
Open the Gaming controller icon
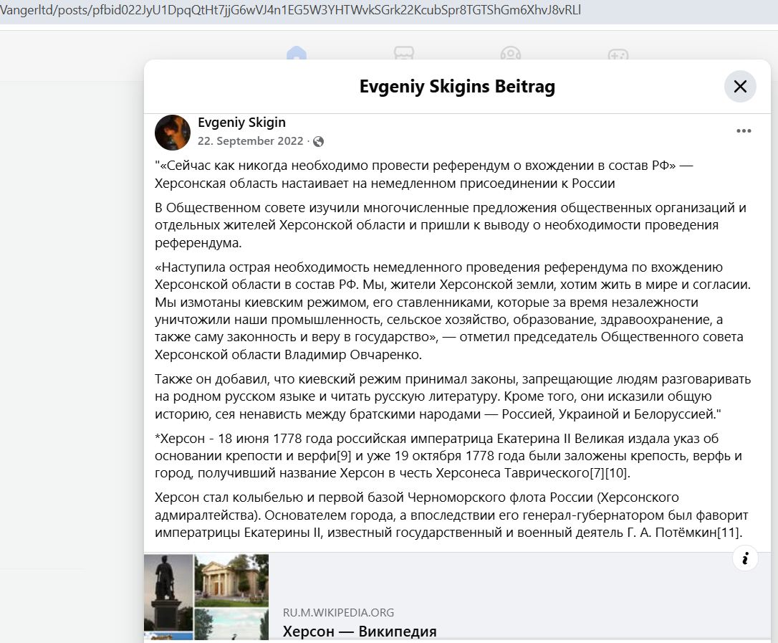coord(618,55)
